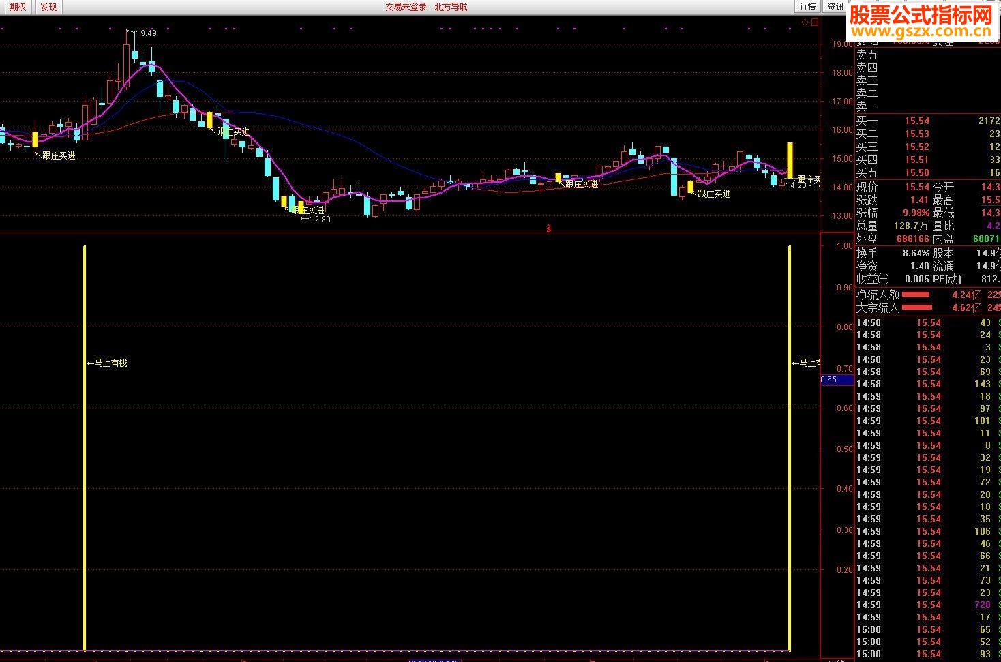The image size is (1001, 662).
Task: Click the 卖五 ask row label
Action: [867, 55]
